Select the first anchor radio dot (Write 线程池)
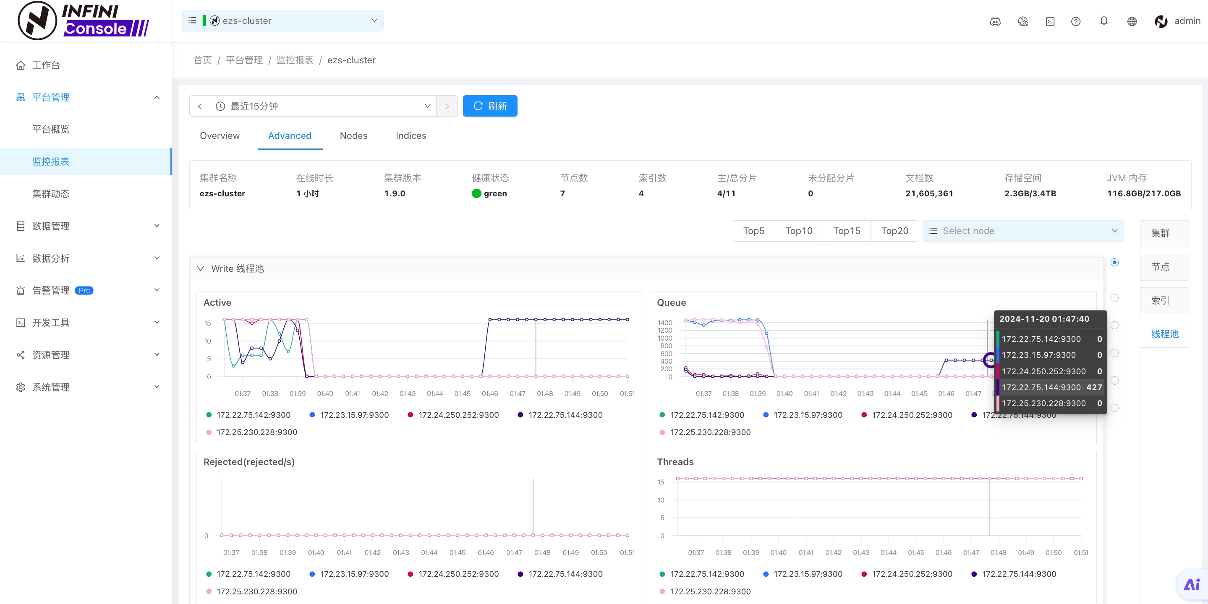Viewport: 1208px width, 604px height. click(x=1115, y=263)
